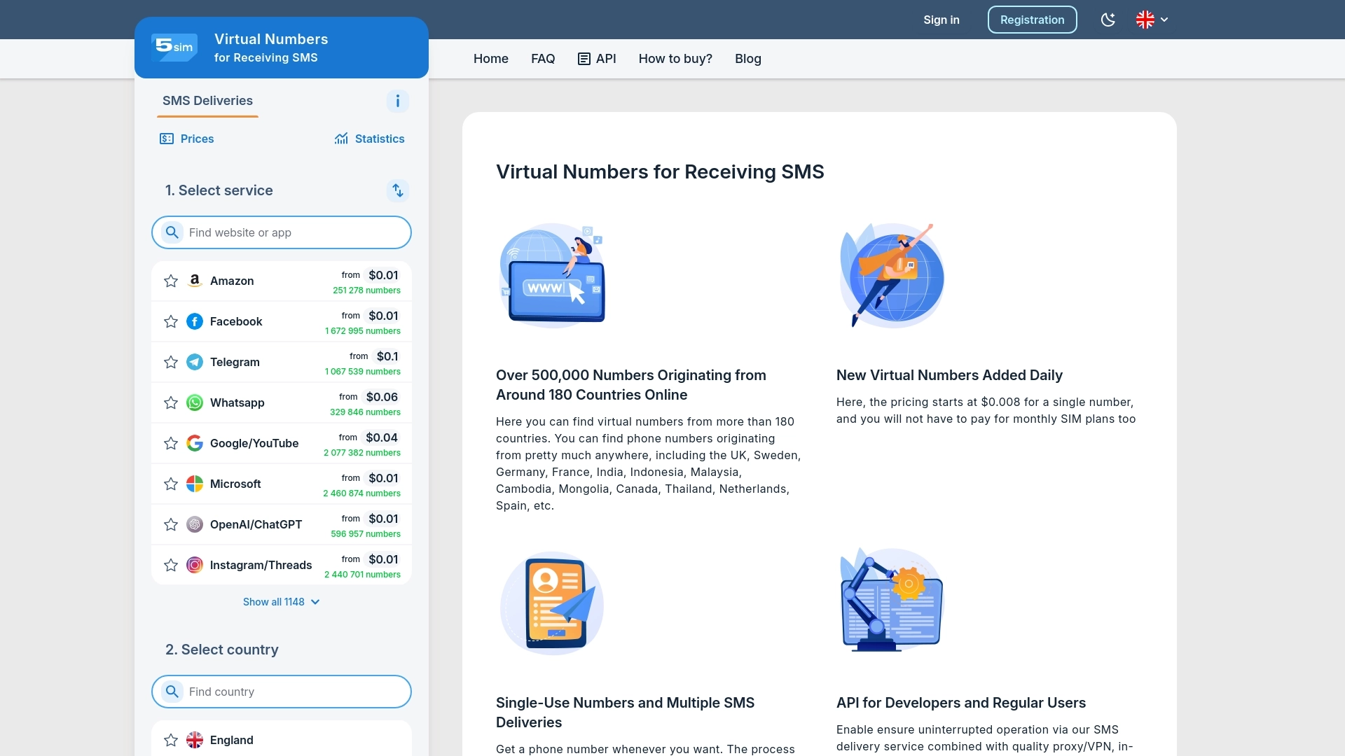Star the Microsoft service
The image size is (1345, 756).
(171, 484)
